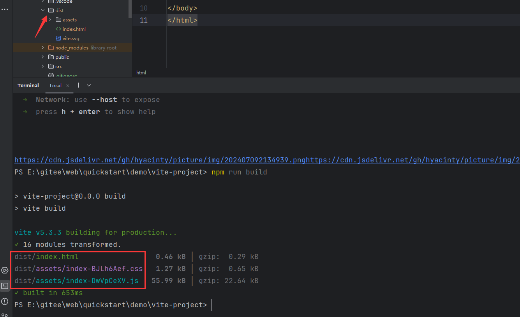Viewport: 520px width, 317px height.
Task: Collapse the dist folder
Action: pos(43,10)
